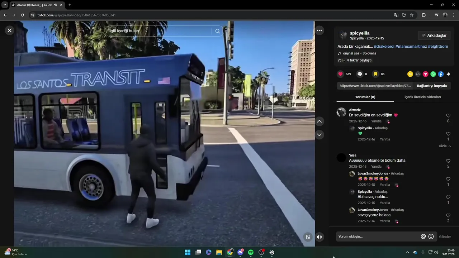The width and height of the screenshot is (459, 258).
Task: Click the site info icon in address bar
Action: pyautogui.click(x=33, y=15)
